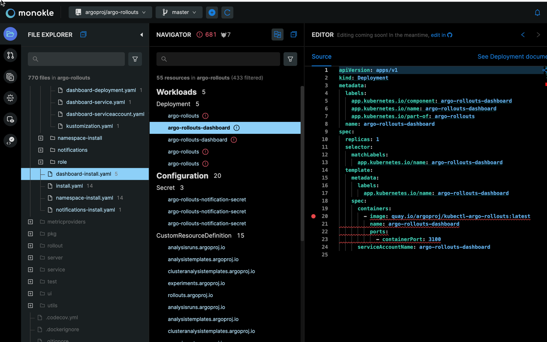
Task: Collapse the File Explorer panel
Action: click(141, 35)
